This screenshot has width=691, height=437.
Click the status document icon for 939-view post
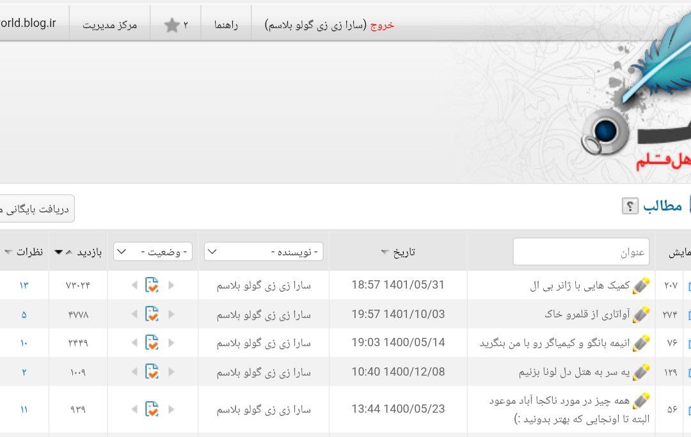click(x=152, y=409)
